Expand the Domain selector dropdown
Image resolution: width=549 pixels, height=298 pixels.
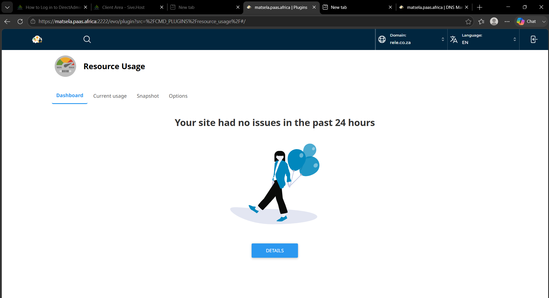point(443,39)
